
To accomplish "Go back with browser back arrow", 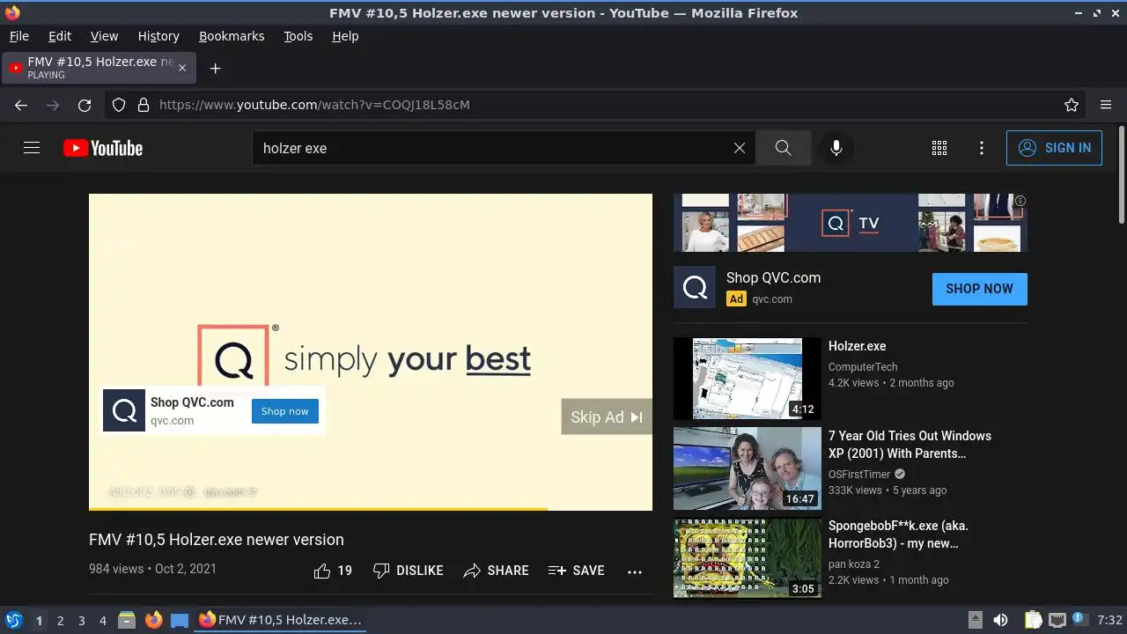I will [x=21, y=105].
